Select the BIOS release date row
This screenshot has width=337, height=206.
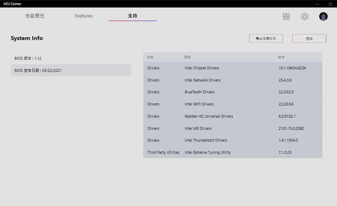[71, 70]
